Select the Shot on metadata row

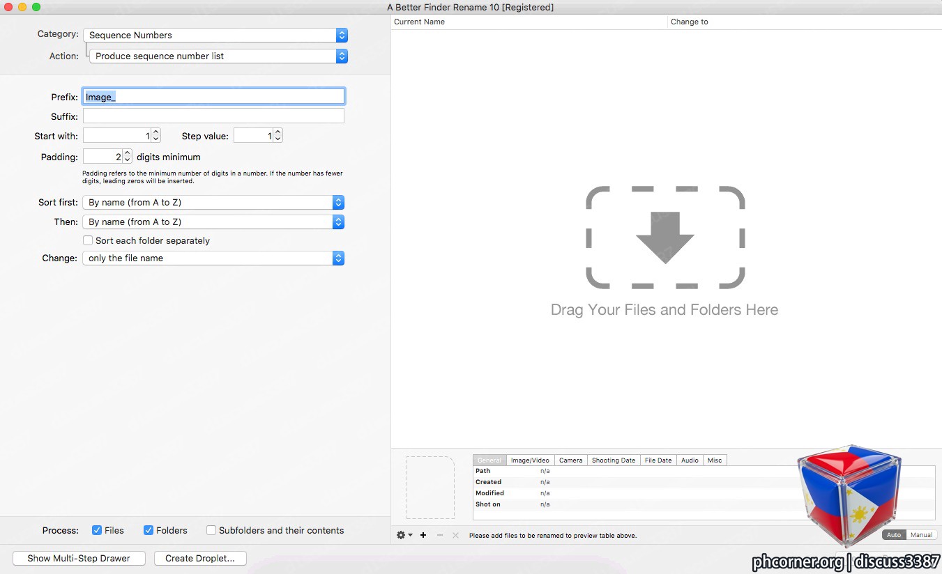[704, 504]
